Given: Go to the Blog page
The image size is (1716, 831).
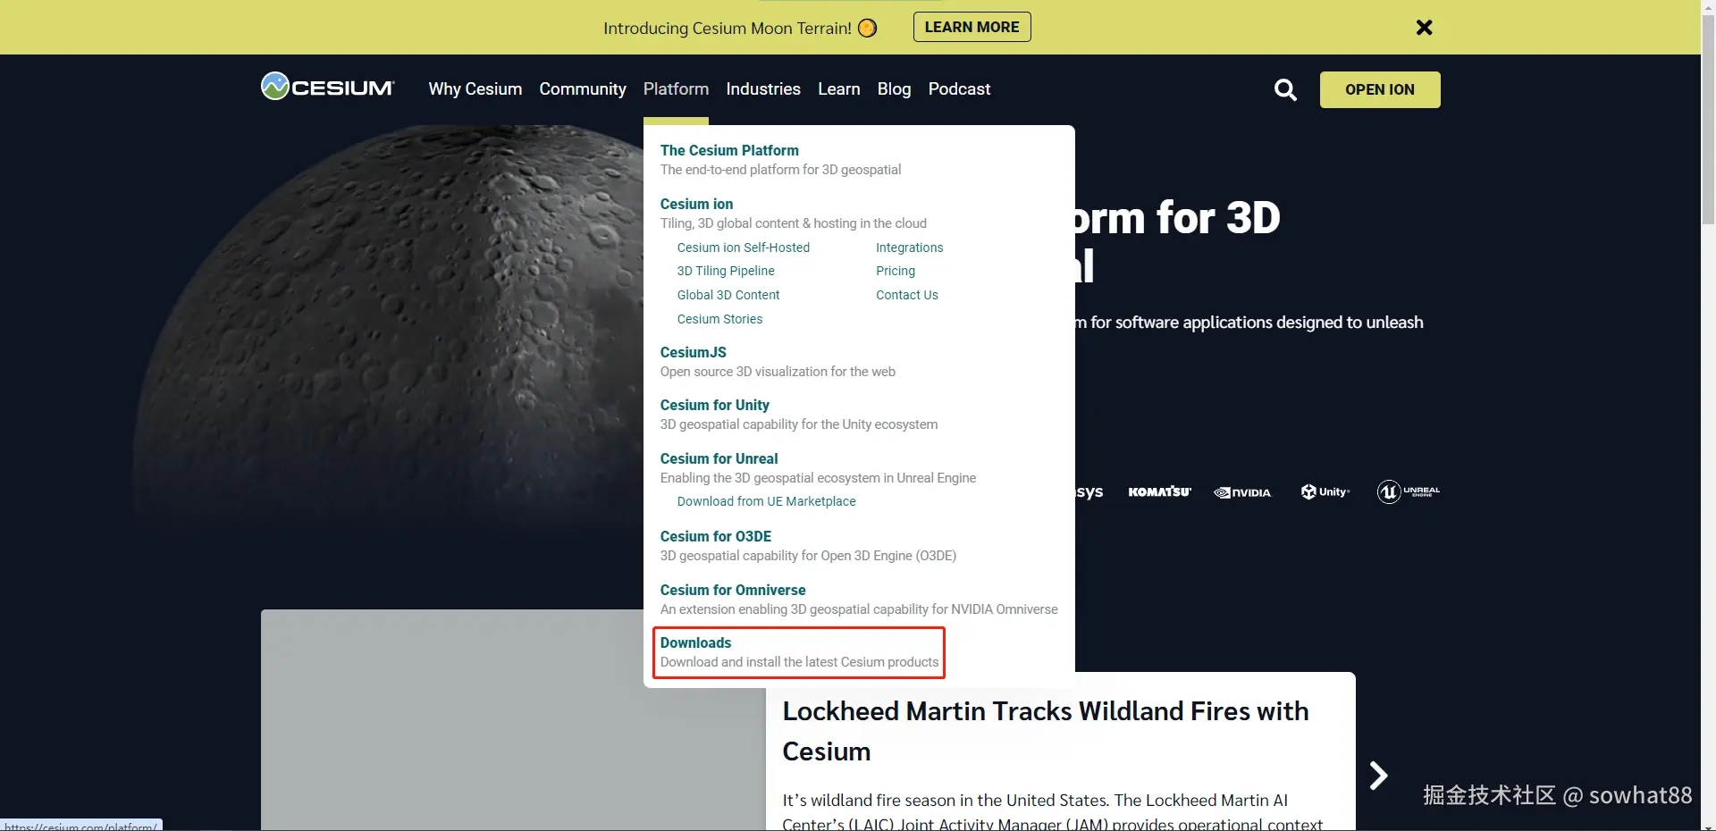Looking at the screenshot, I should pyautogui.click(x=894, y=88).
